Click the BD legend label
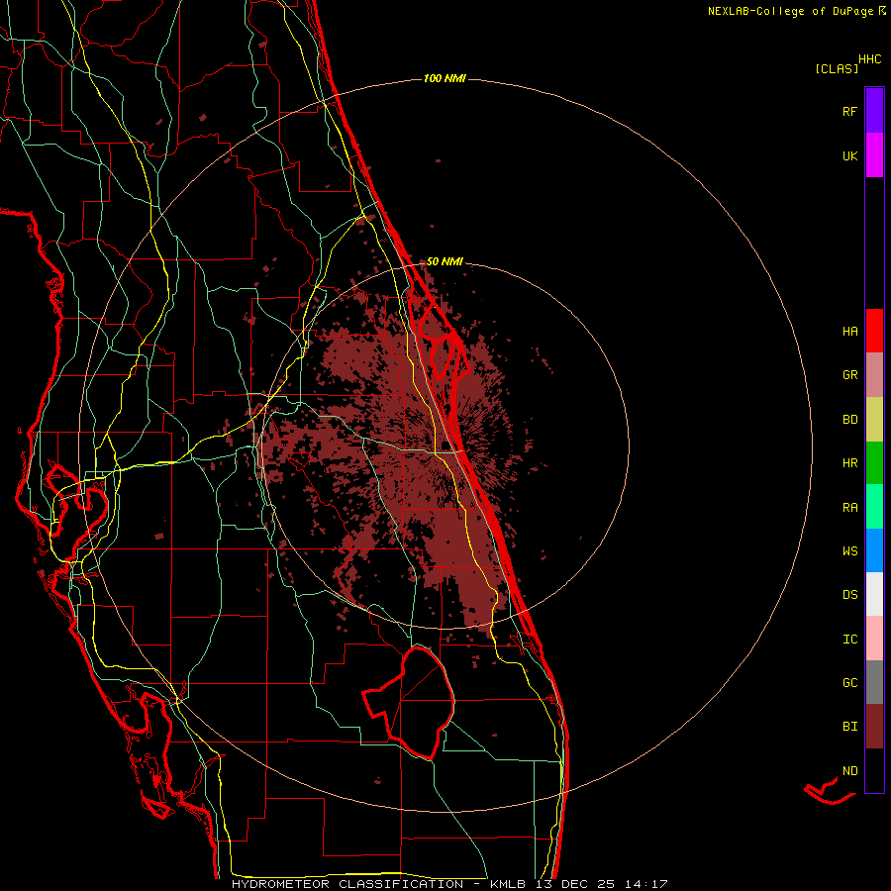891x891 pixels. (849, 420)
